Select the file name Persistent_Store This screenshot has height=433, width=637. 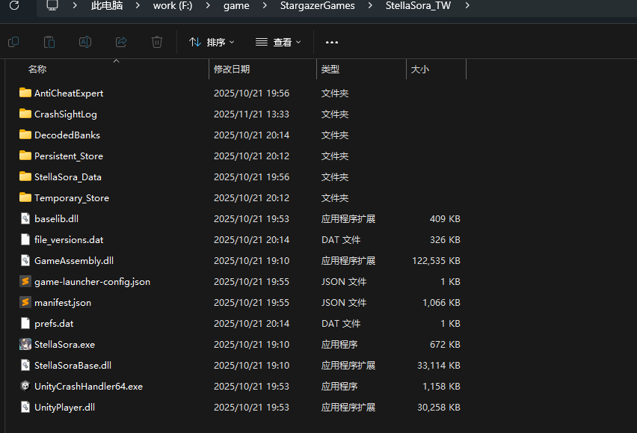[x=69, y=156]
